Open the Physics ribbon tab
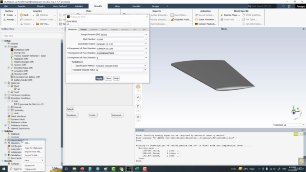Viewport: 306px width, 172px height. [x=41, y=6]
